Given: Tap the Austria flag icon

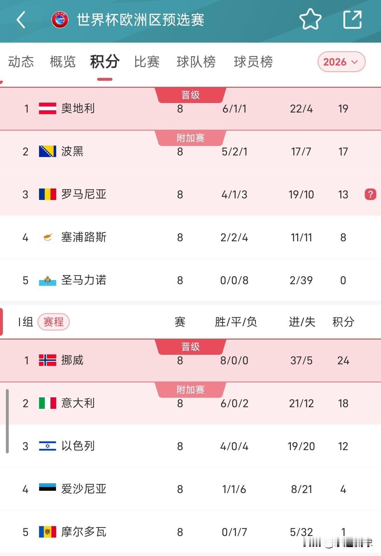Looking at the screenshot, I should pyautogui.click(x=47, y=108).
